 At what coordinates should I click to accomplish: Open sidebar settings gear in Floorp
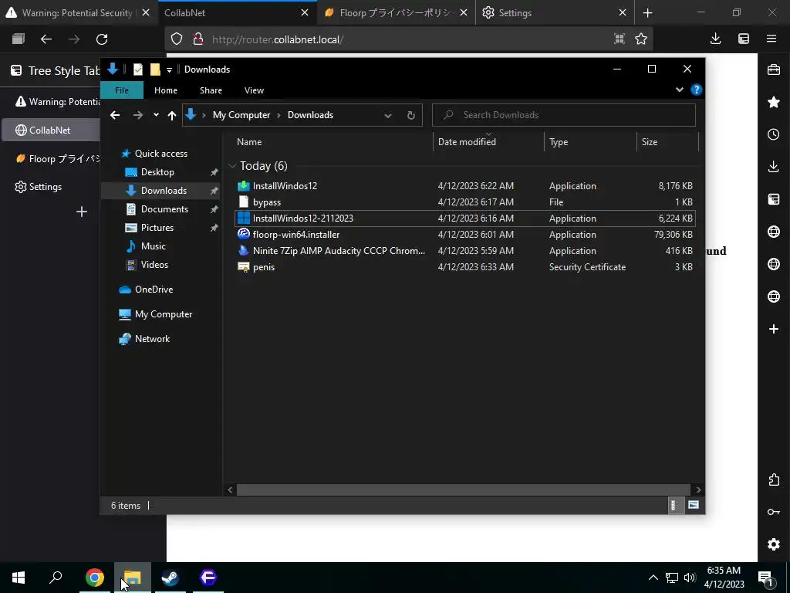[x=773, y=544]
